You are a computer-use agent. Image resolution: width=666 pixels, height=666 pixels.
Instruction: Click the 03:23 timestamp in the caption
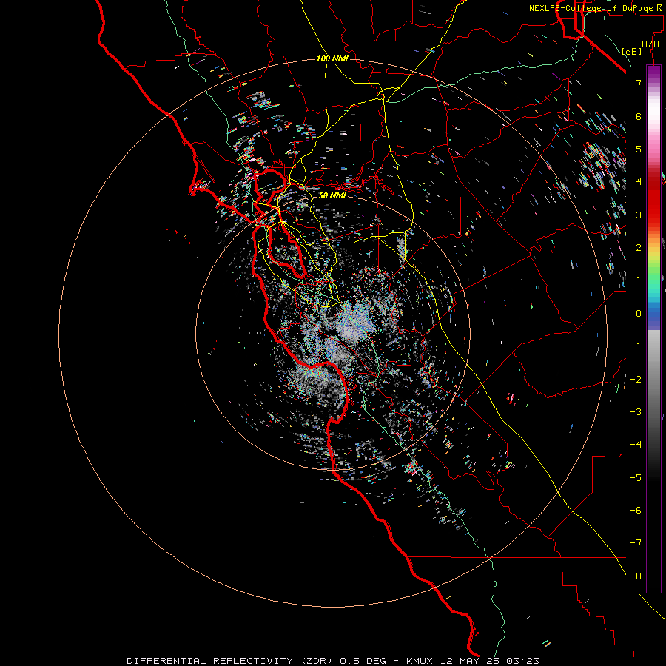tap(522, 661)
